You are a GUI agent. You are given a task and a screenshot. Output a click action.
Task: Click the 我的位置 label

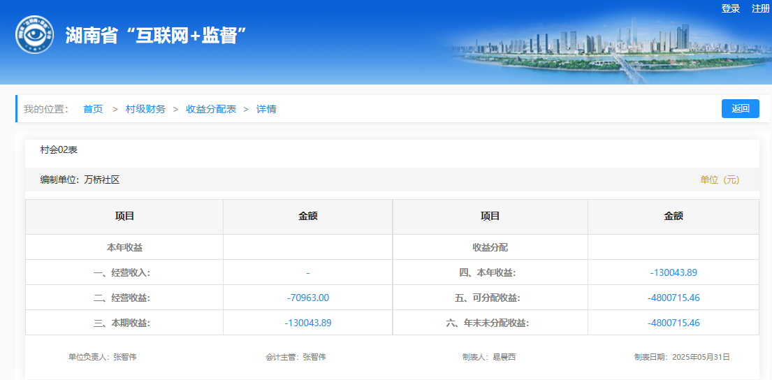tap(46, 109)
